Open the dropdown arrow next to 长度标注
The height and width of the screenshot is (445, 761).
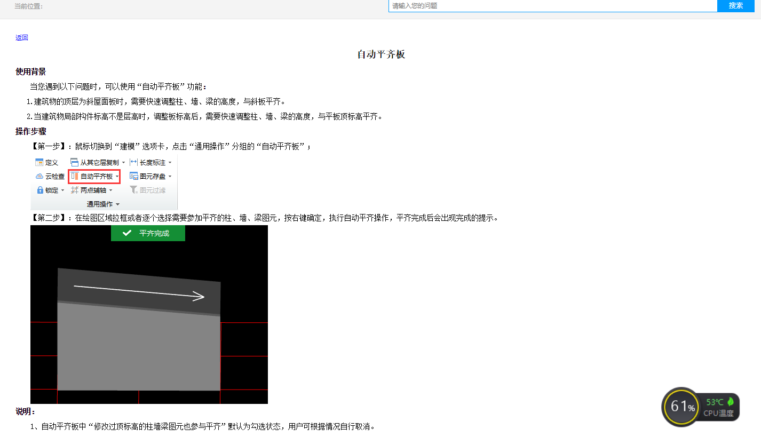pyautogui.click(x=170, y=163)
